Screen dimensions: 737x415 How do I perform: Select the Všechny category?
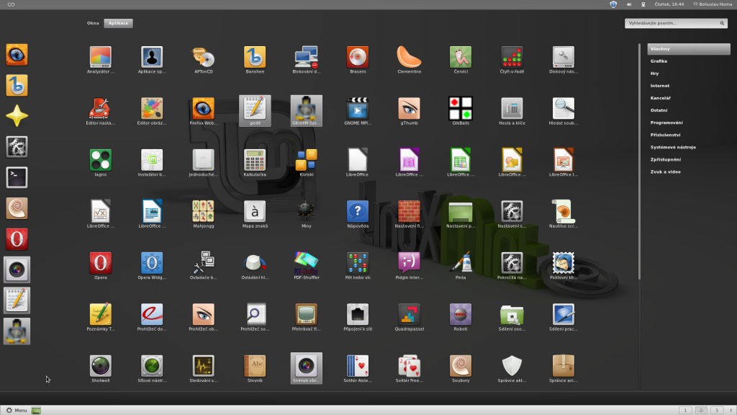[x=689, y=49]
